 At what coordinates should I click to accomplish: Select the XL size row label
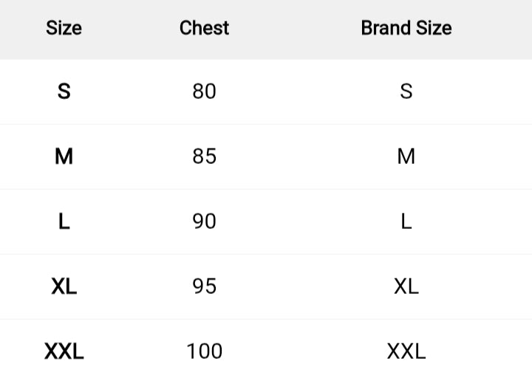click(x=64, y=286)
